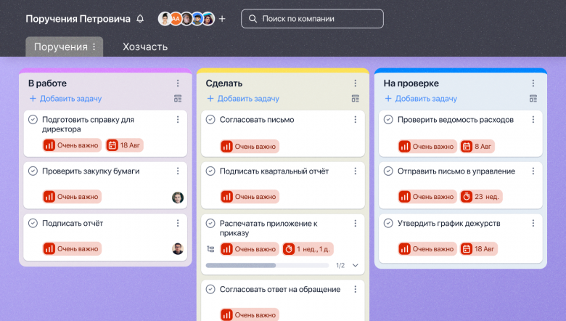Click the На проверке column heading
Image resolution: width=566 pixels, height=321 pixels.
coord(411,84)
